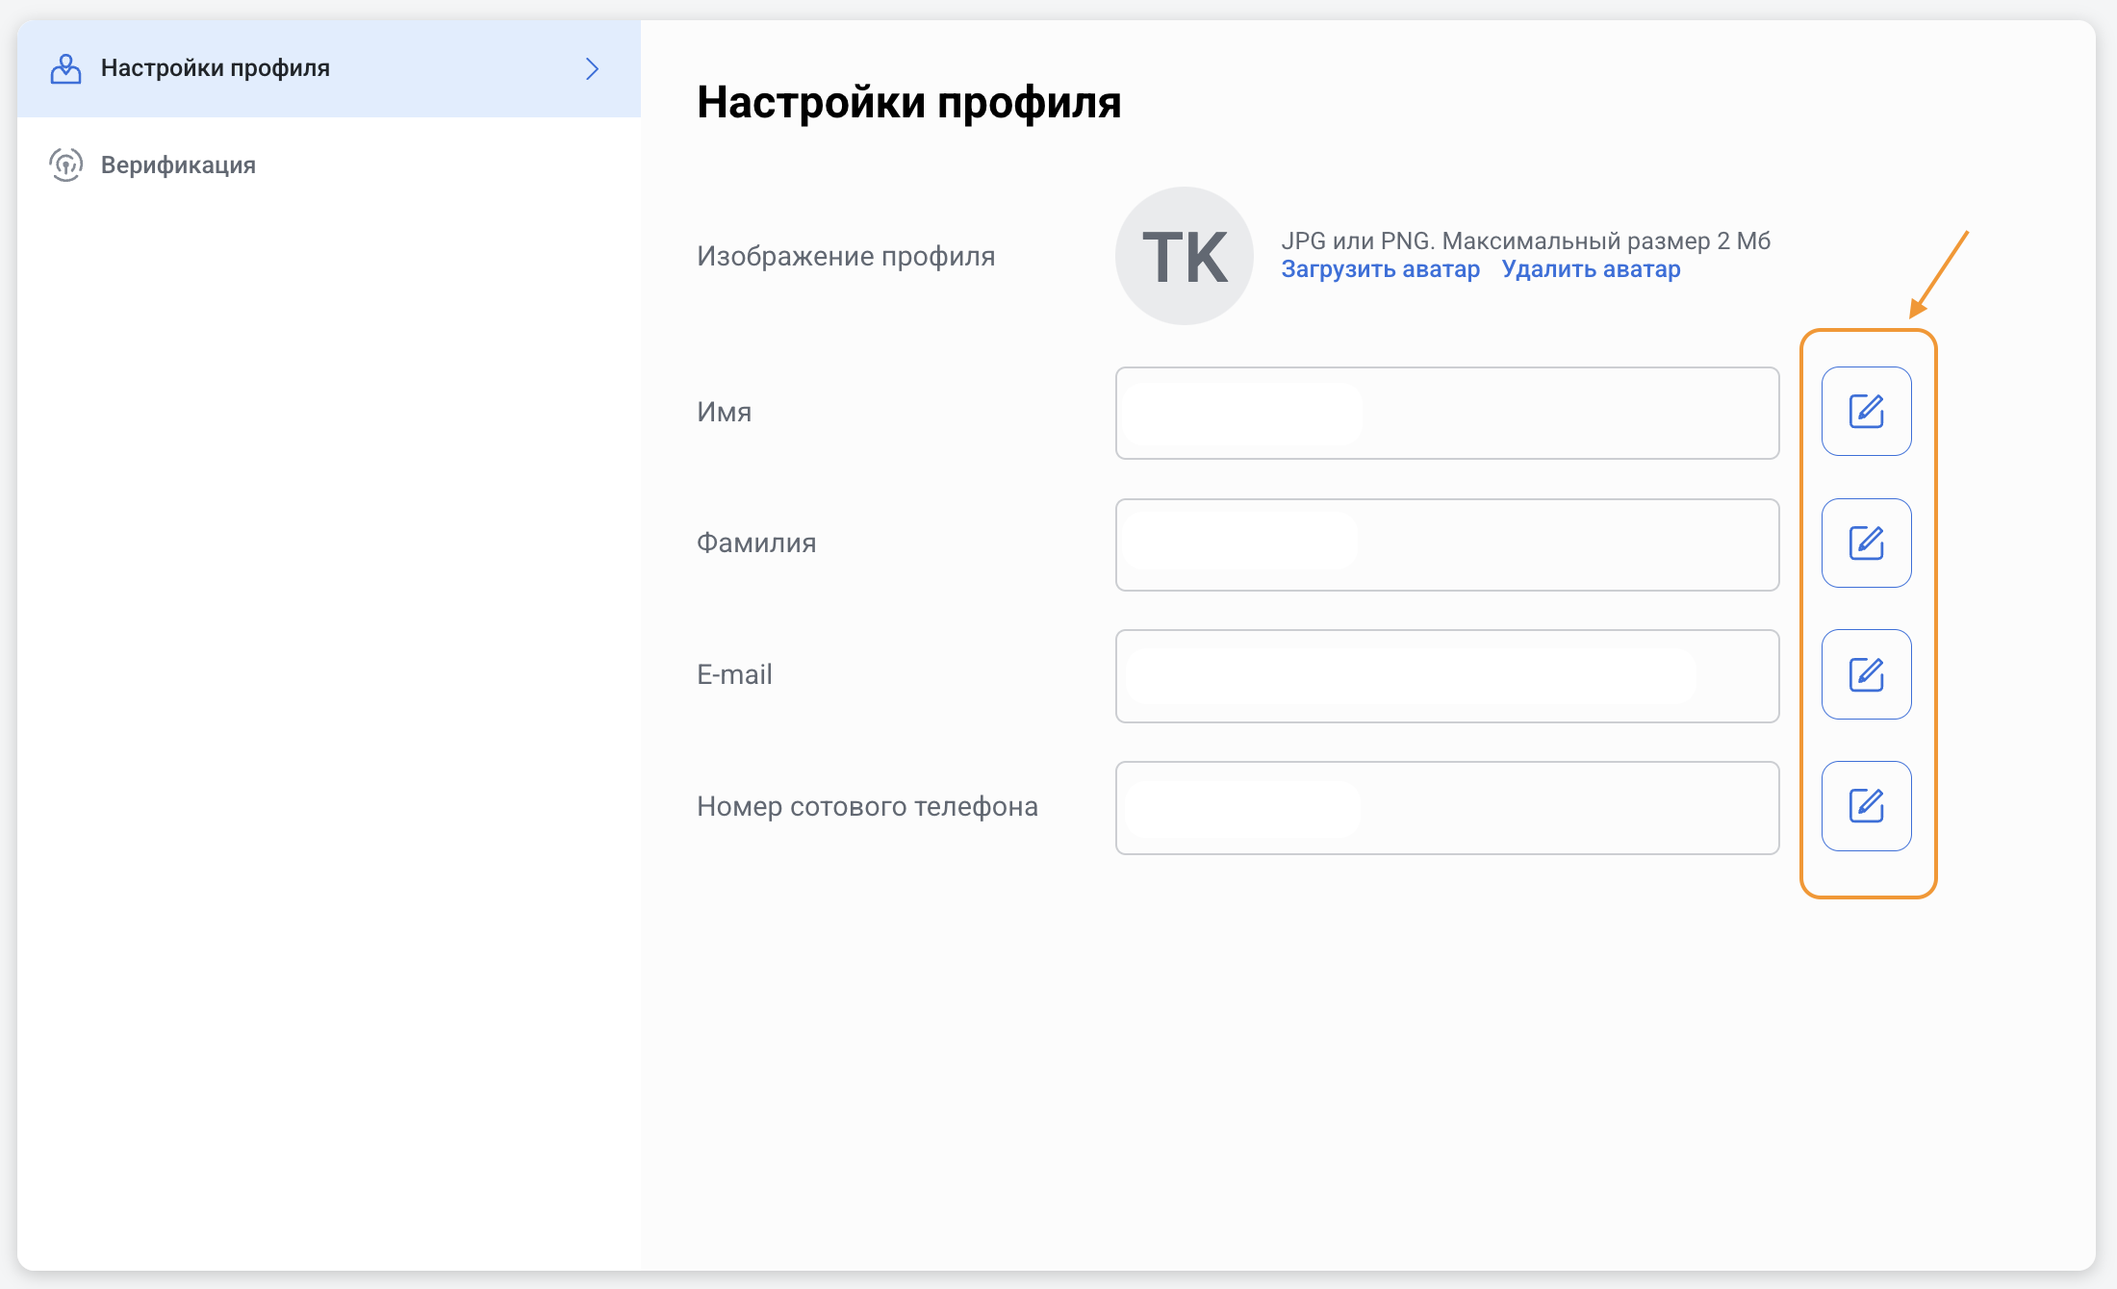This screenshot has height=1289, width=2117.
Task: Click the edit pencil beside E-mail field
Action: pyautogui.click(x=1866, y=674)
